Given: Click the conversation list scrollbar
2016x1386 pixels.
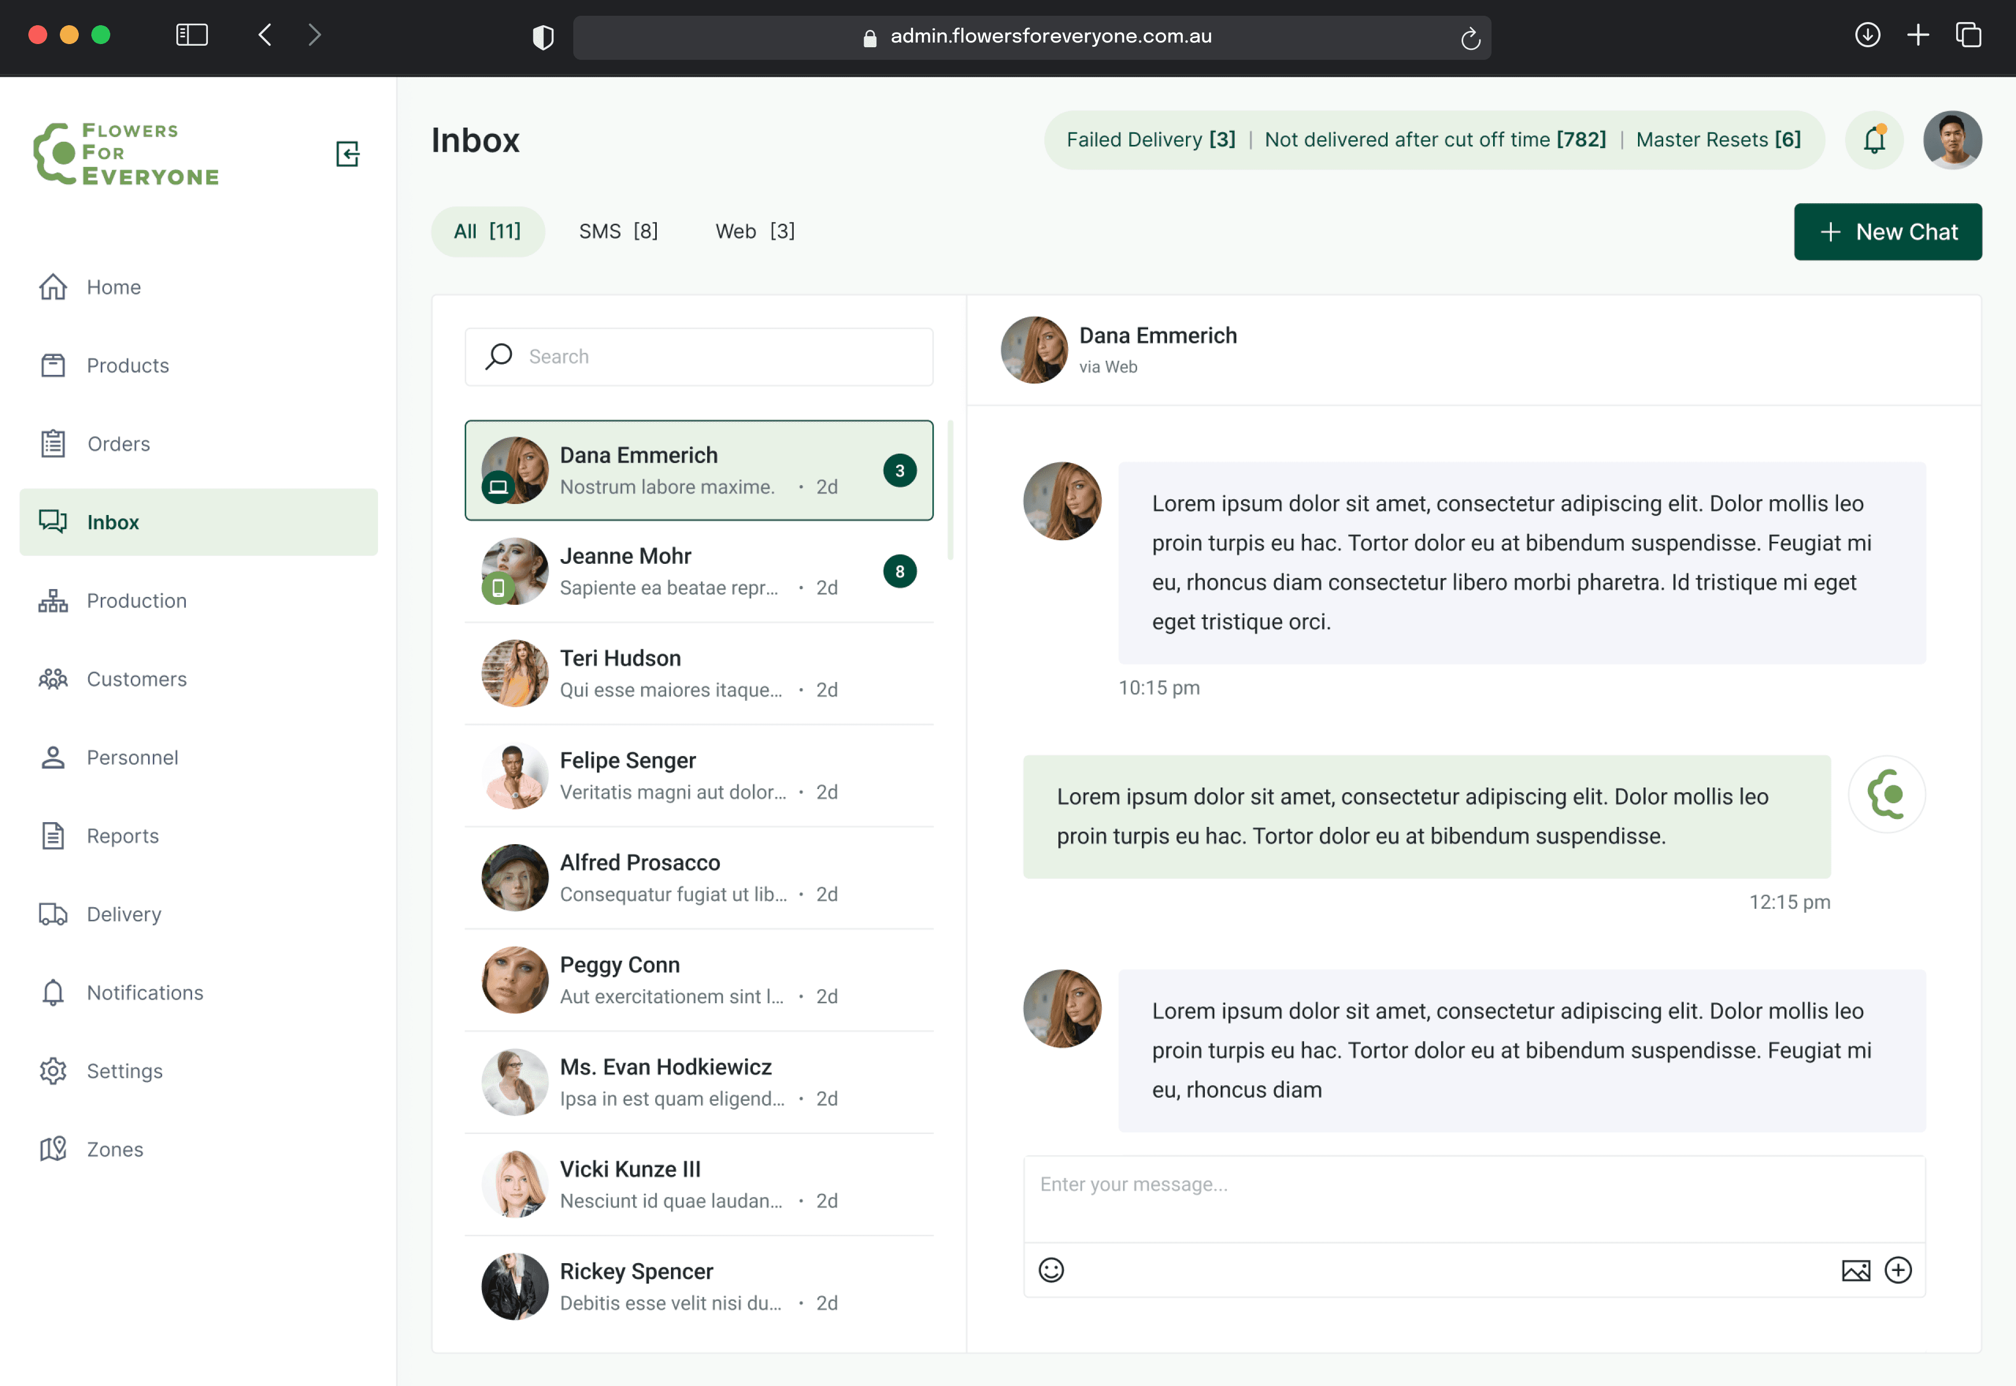Looking at the screenshot, I should [x=951, y=491].
